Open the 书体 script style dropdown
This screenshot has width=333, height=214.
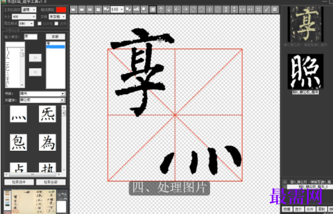click(x=42, y=94)
